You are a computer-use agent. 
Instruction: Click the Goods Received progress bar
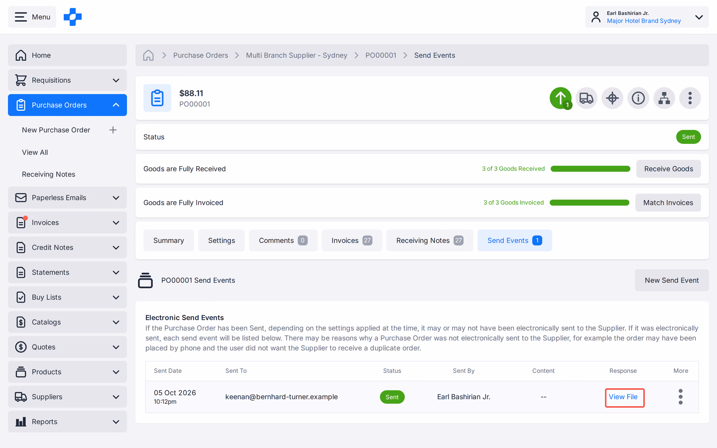coord(590,169)
